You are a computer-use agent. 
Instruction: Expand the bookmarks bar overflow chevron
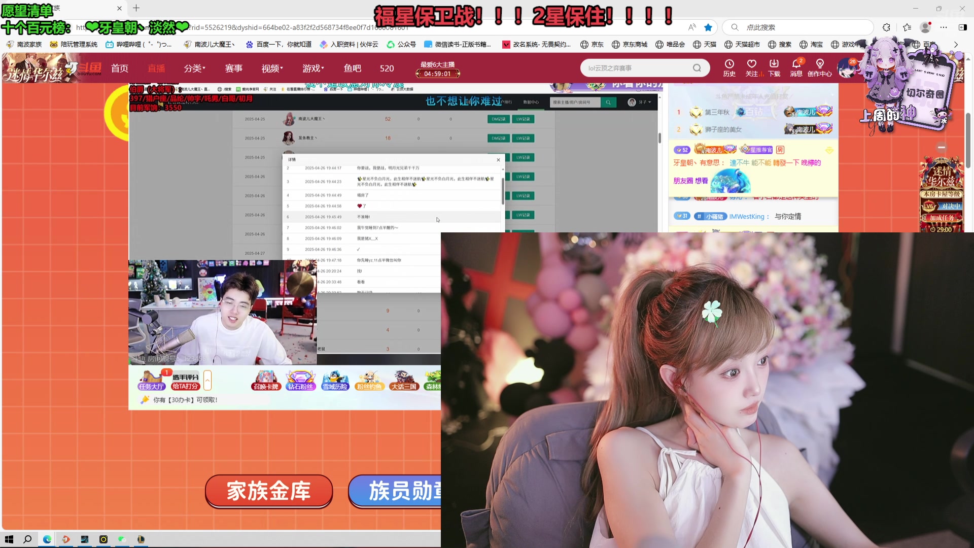click(956, 45)
